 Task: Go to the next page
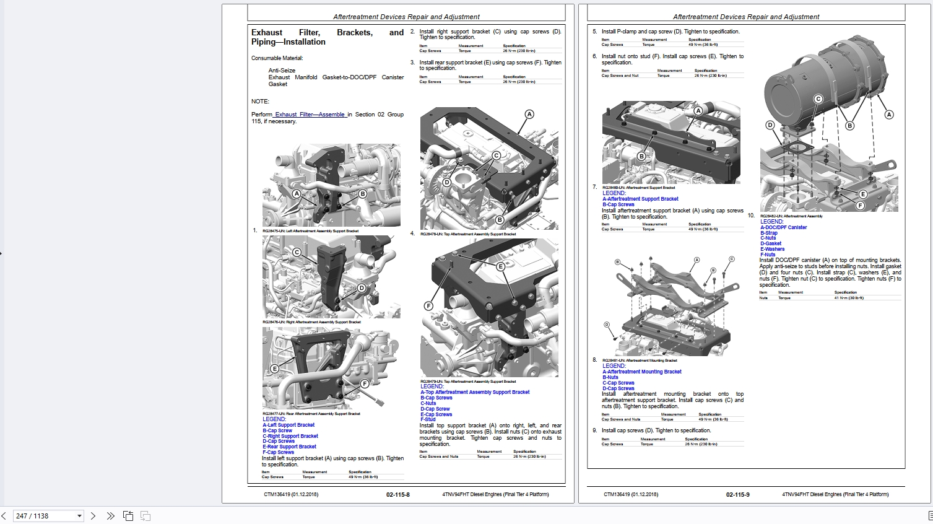(x=92, y=515)
